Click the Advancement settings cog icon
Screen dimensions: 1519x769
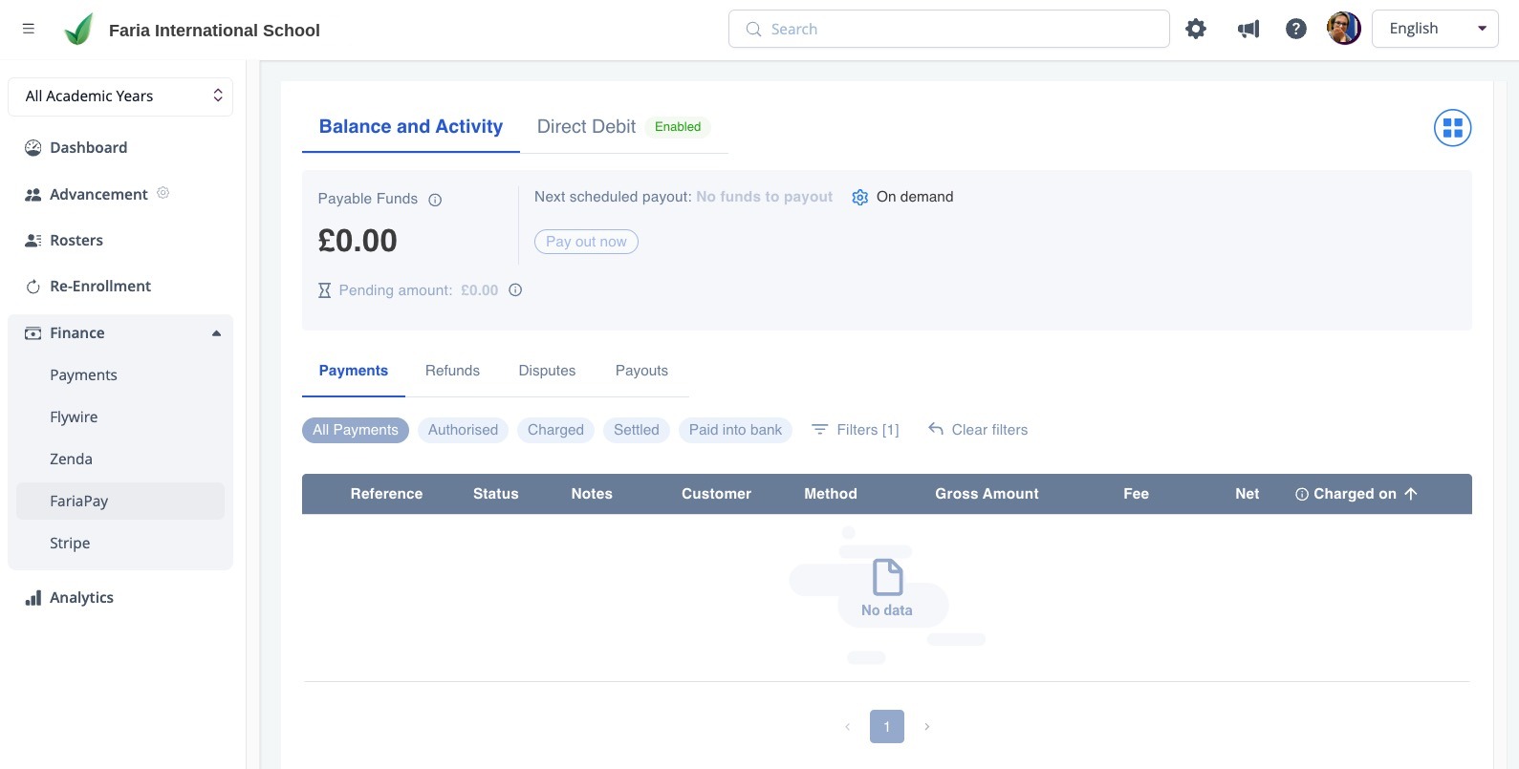click(163, 193)
